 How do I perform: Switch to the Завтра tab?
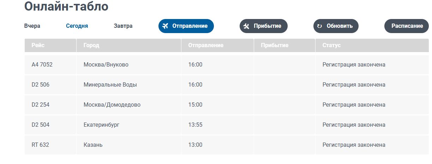pyautogui.click(x=123, y=26)
